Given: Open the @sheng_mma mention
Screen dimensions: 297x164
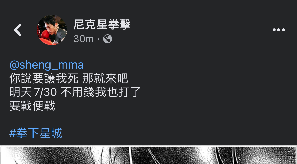Looking at the screenshot, I should point(46,65).
